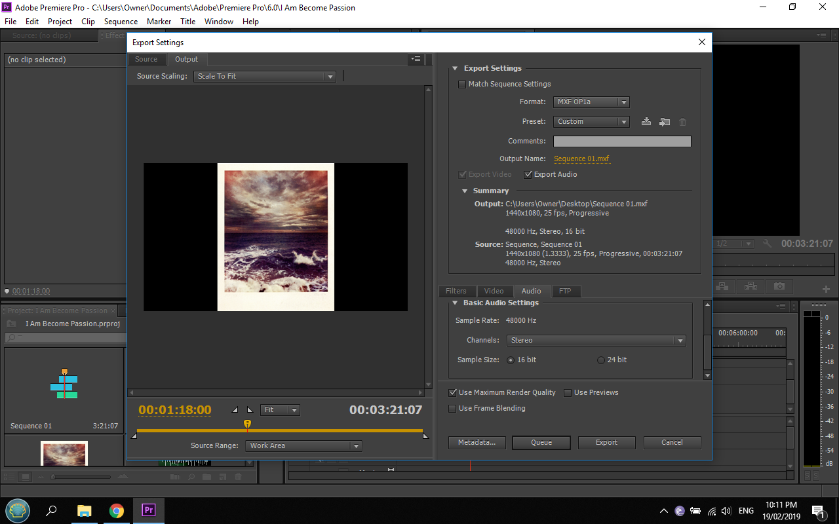Open the Sequence menu
839x524 pixels.
coord(121,22)
